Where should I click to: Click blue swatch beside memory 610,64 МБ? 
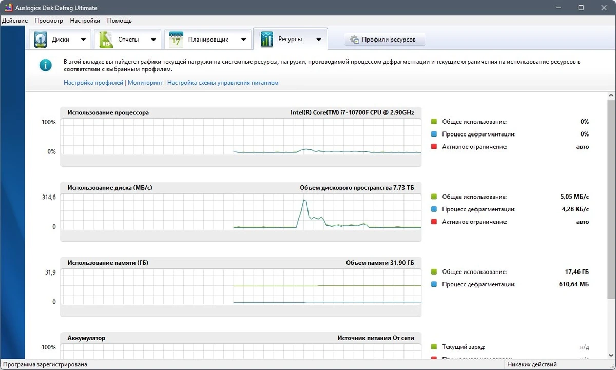(434, 284)
